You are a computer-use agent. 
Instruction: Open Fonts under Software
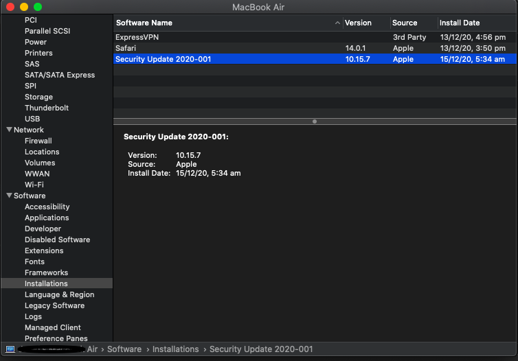coord(34,261)
